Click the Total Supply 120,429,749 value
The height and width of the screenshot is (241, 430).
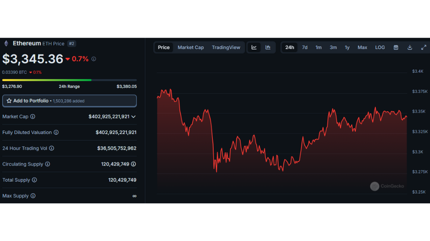tap(122, 180)
